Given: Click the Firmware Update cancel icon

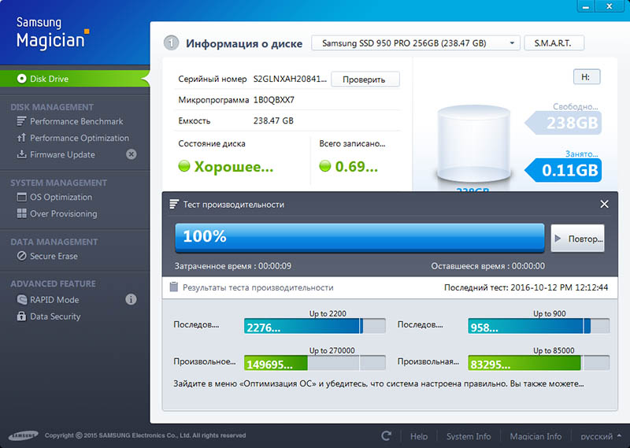Looking at the screenshot, I should click(131, 154).
